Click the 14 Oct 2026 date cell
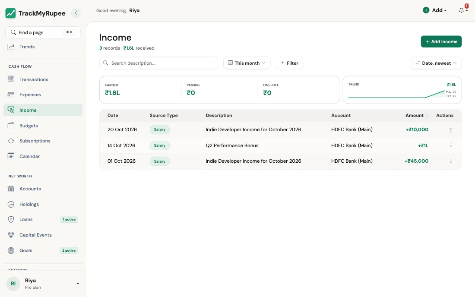 pyautogui.click(x=121, y=145)
